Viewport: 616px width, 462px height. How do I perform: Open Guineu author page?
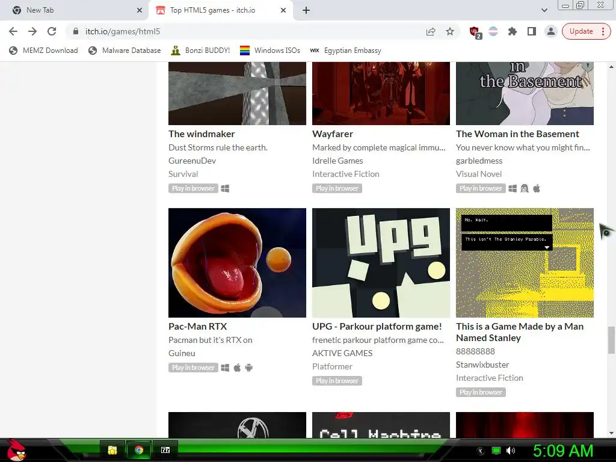[x=182, y=353]
